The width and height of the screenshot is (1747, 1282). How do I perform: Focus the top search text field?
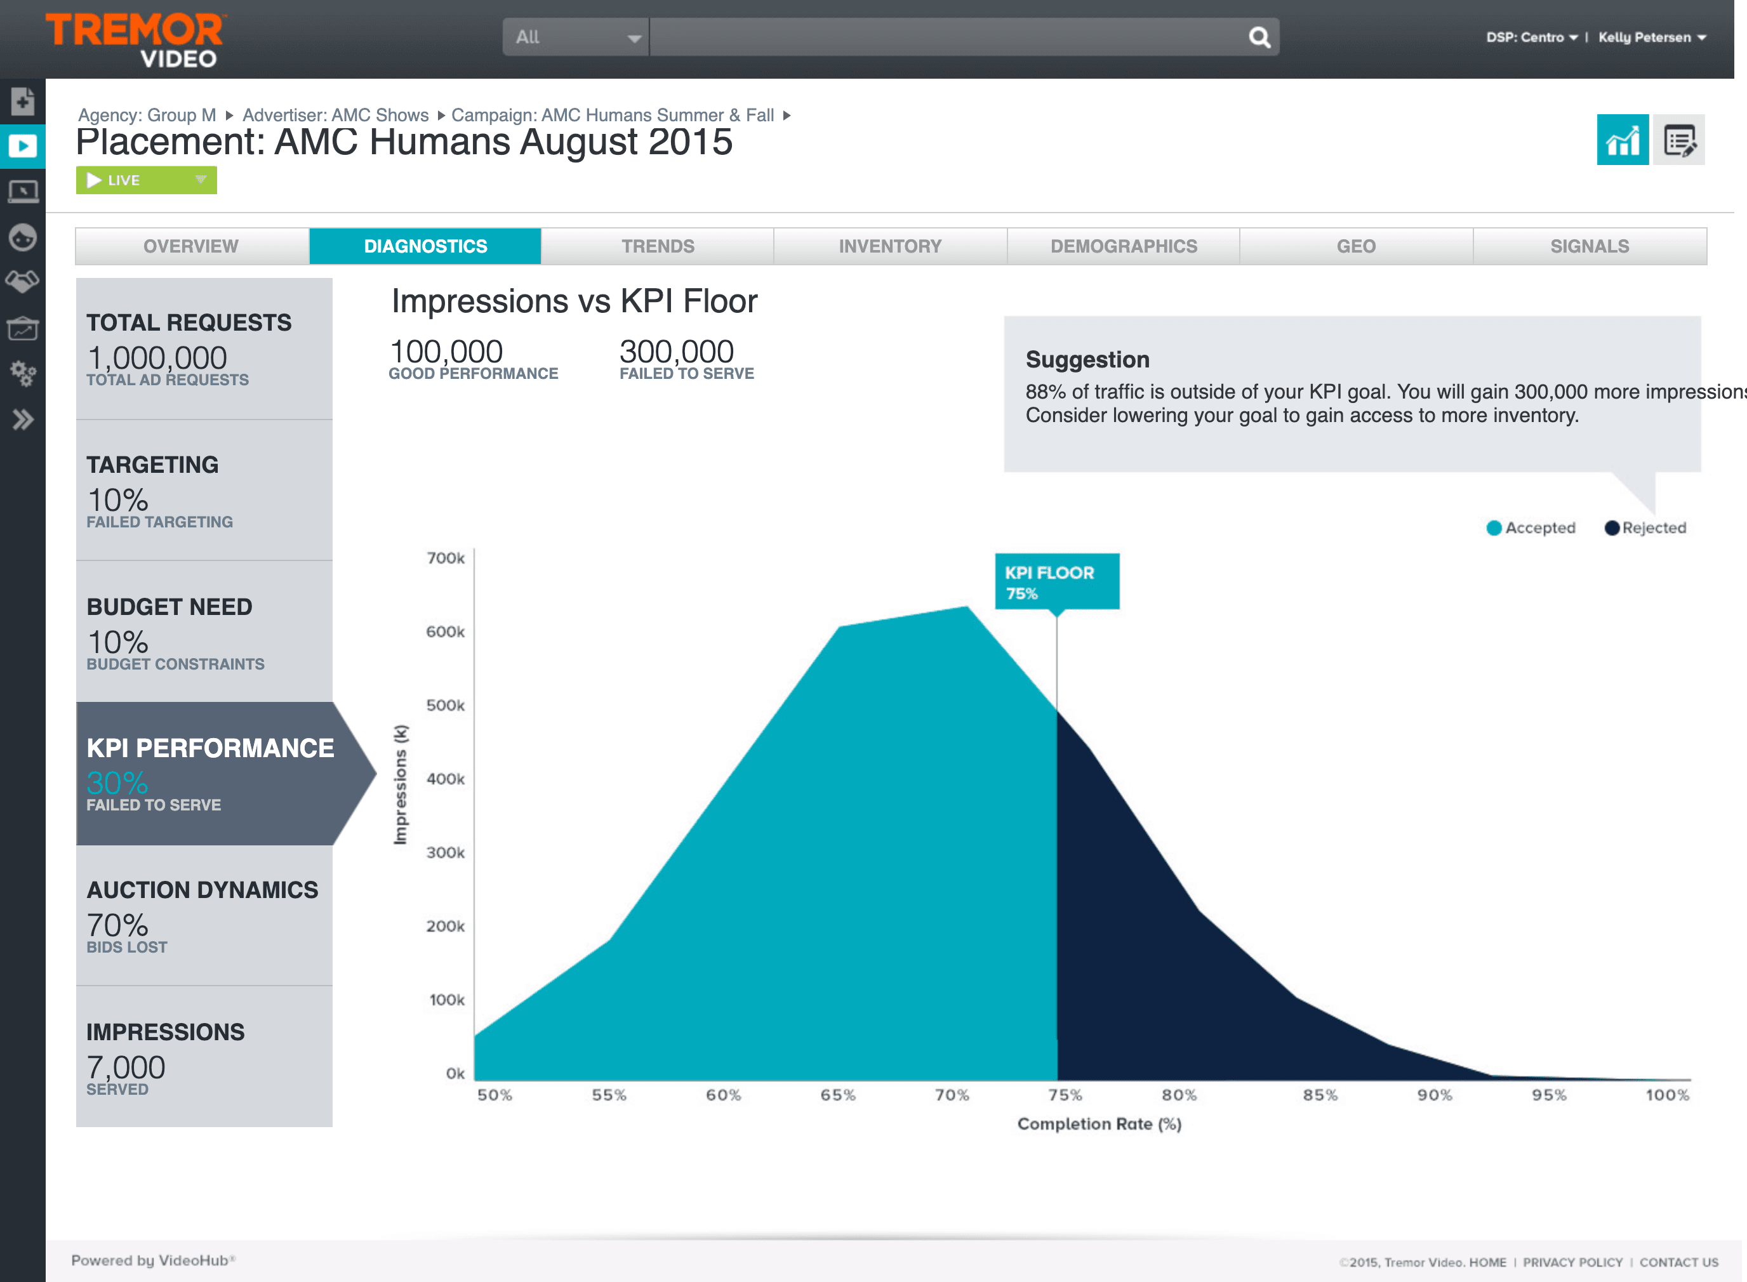(x=948, y=36)
